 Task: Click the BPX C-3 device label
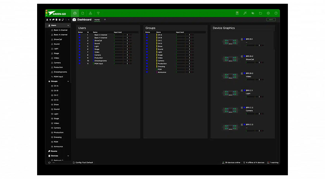249,125
